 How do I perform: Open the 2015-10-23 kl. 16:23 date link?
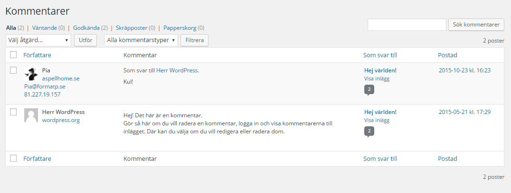pos(465,70)
